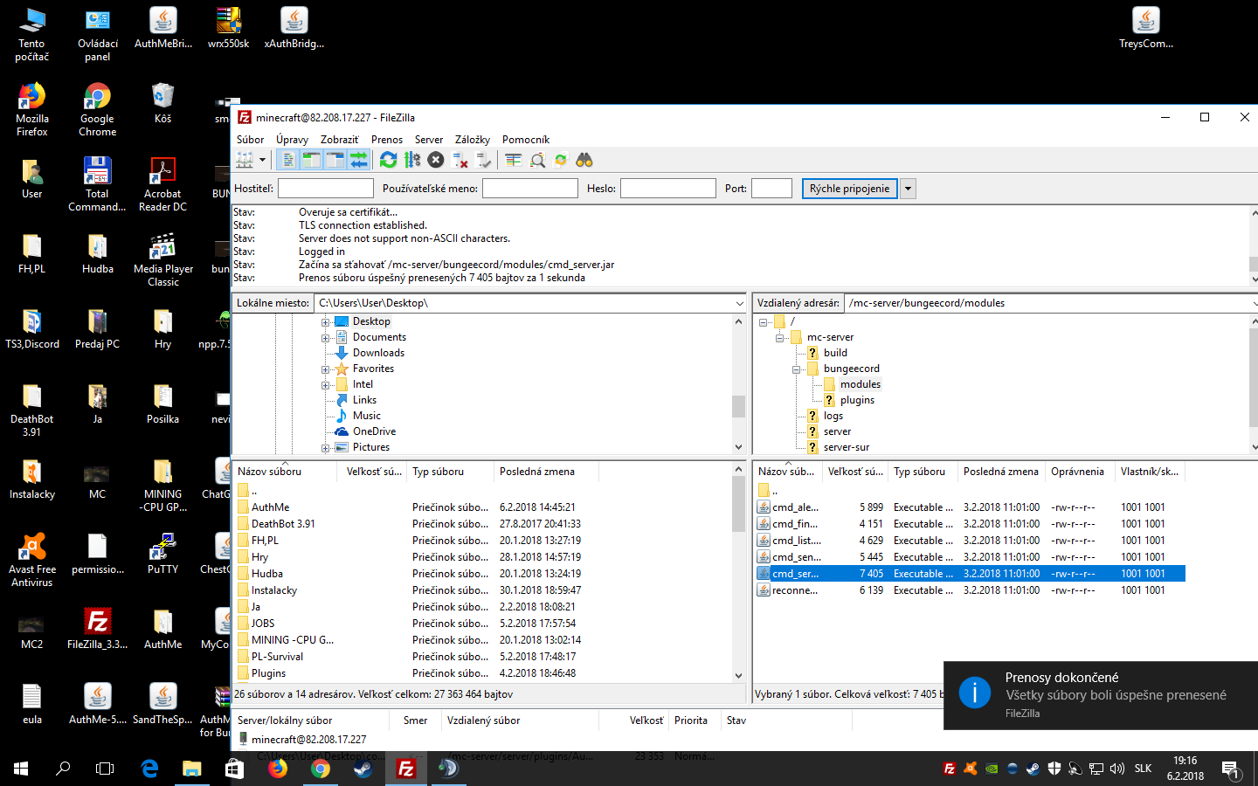Screen dimensions: 1258x786
Task: Sort local files by Posledná zmena column
Action: click(x=546, y=472)
